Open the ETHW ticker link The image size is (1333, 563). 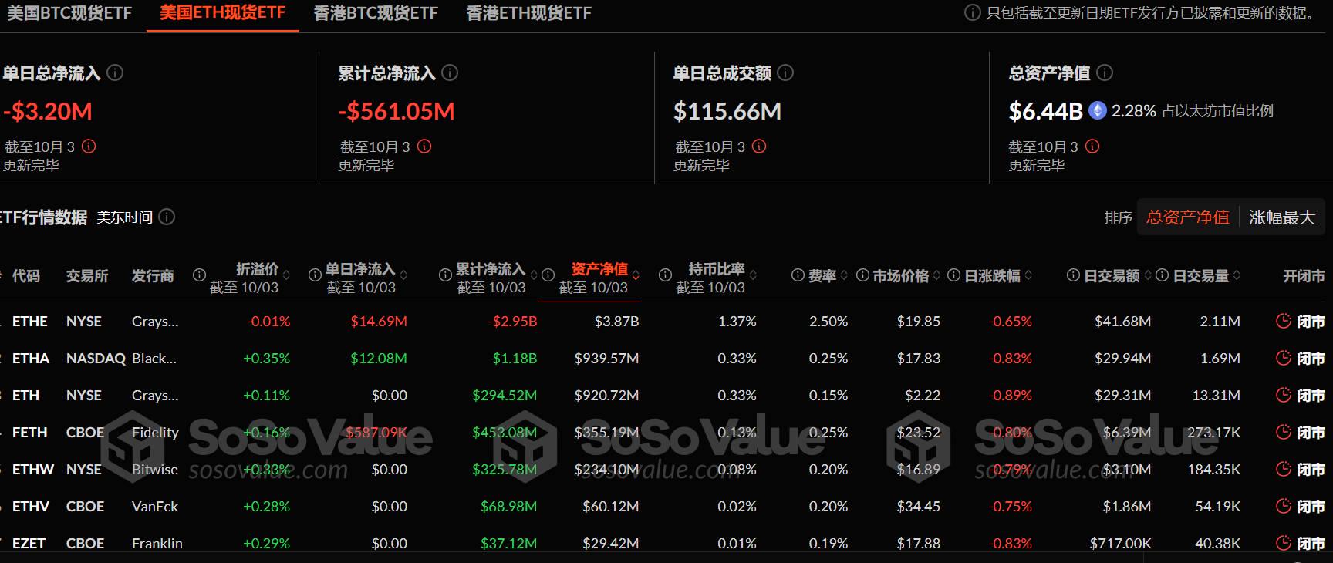pos(33,469)
